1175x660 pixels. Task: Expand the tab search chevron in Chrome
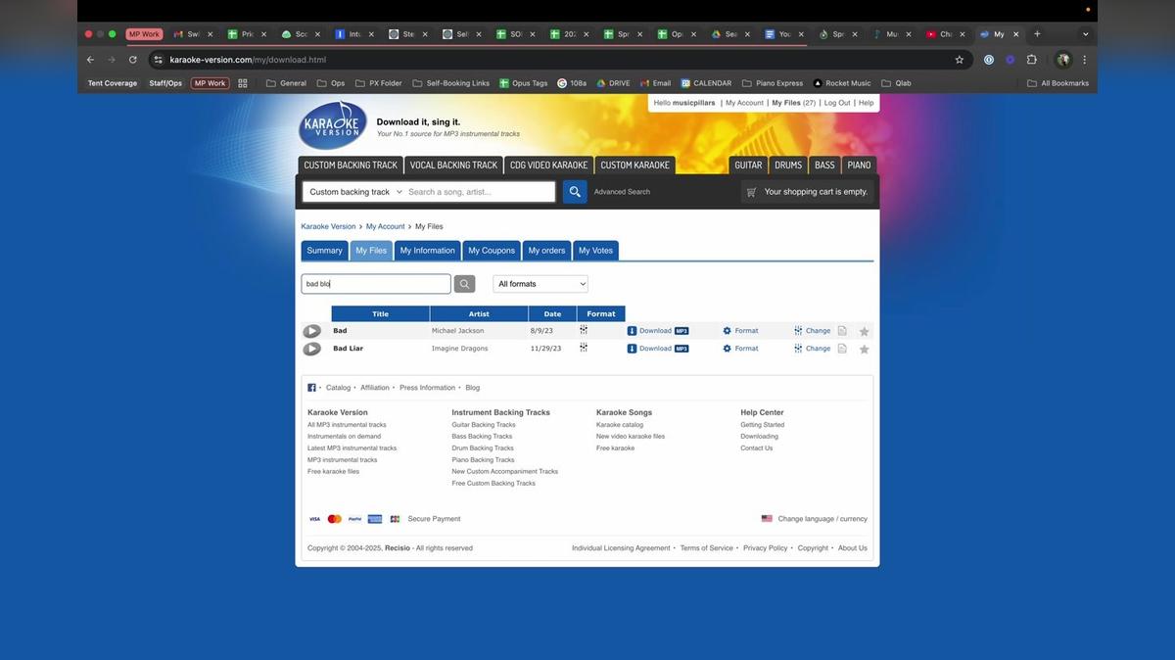tap(1085, 34)
